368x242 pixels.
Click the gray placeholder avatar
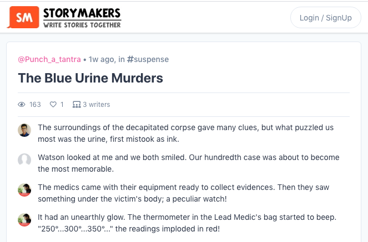tap(24, 160)
